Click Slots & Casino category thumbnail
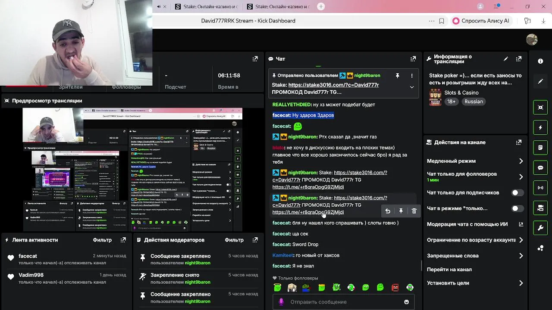The height and width of the screenshot is (310, 552). pyautogui.click(x=435, y=97)
